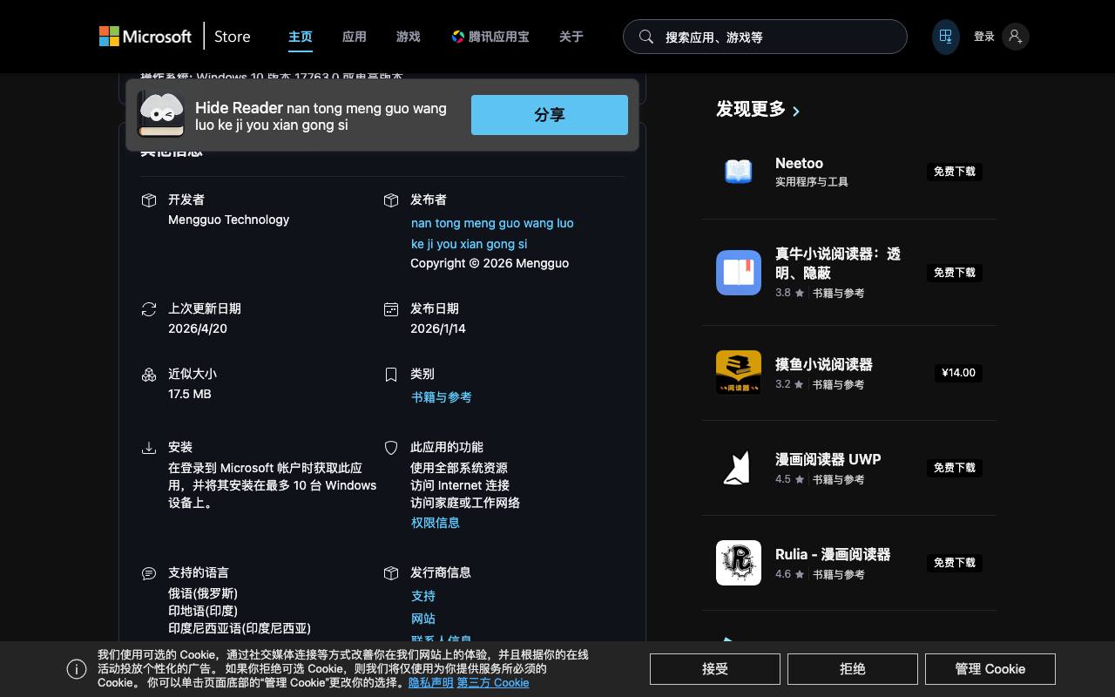Focus the 搜索应用、游戏等 search field
Screen dimensions: 1115x697
click(x=765, y=37)
